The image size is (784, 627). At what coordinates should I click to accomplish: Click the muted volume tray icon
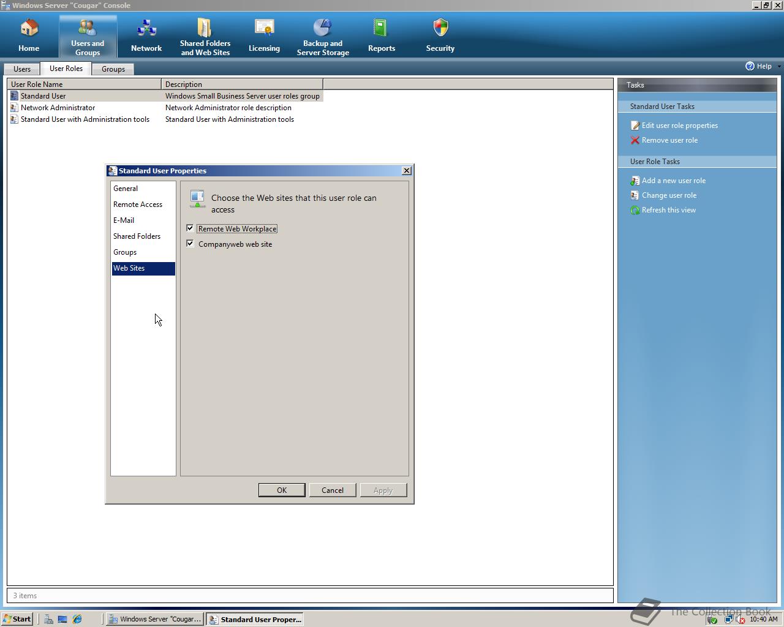tap(740, 620)
